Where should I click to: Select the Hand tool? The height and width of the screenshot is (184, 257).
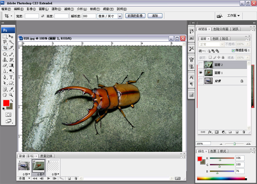click(5, 95)
